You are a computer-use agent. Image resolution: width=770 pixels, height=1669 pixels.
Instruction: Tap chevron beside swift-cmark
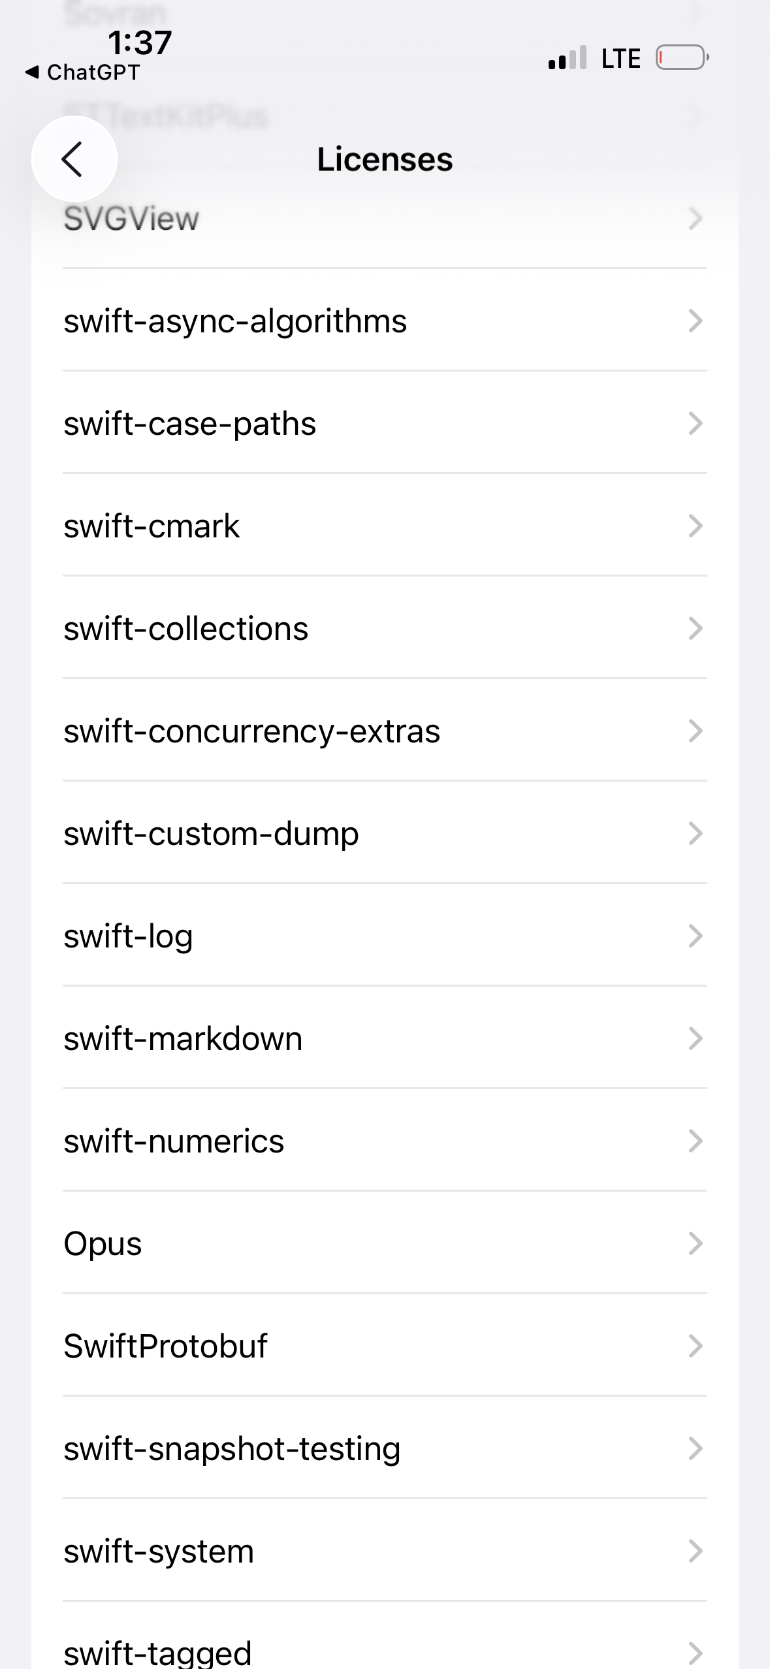coord(696,526)
